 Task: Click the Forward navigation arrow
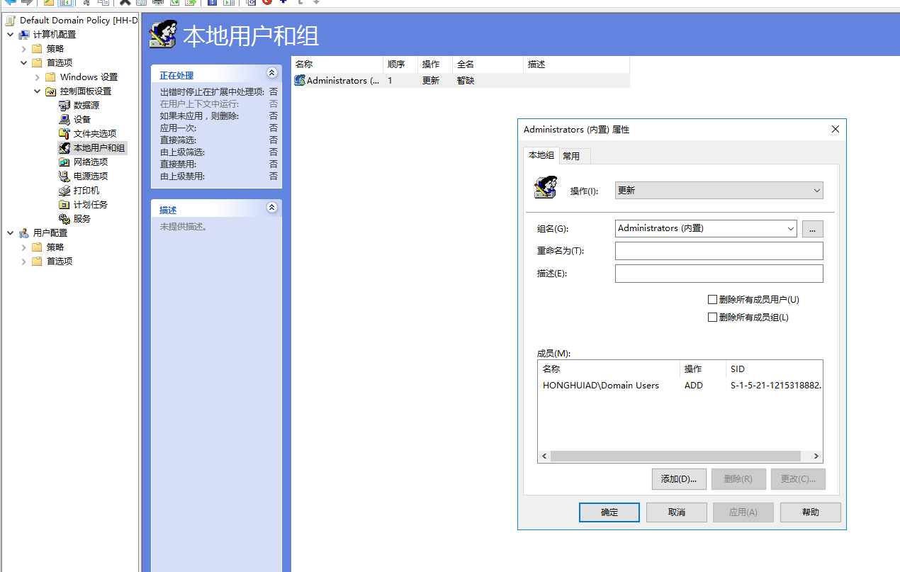coord(27,4)
